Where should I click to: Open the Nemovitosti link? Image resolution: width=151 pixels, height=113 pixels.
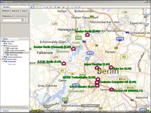point(12,61)
